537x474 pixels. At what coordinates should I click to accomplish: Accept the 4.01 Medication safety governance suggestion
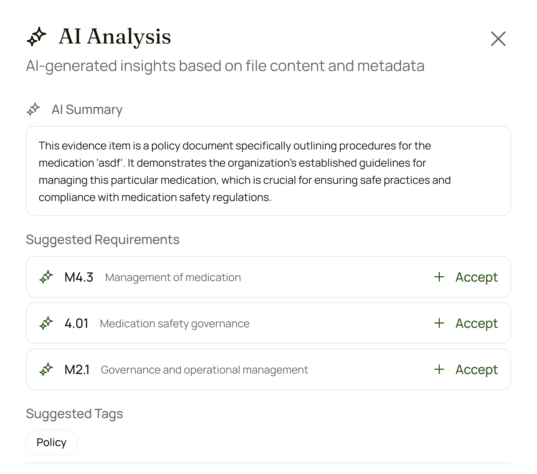(476, 324)
